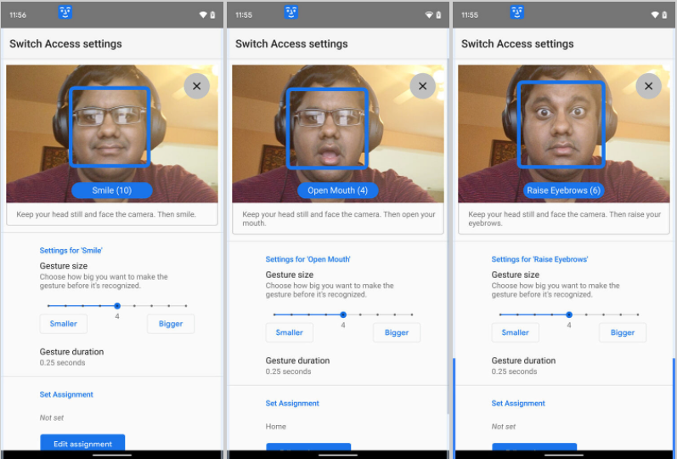
Task: Open Gesture duration for Smile
Action: [x=71, y=357]
